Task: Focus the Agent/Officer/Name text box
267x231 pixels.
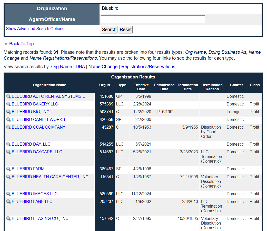Action: click(153, 19)
